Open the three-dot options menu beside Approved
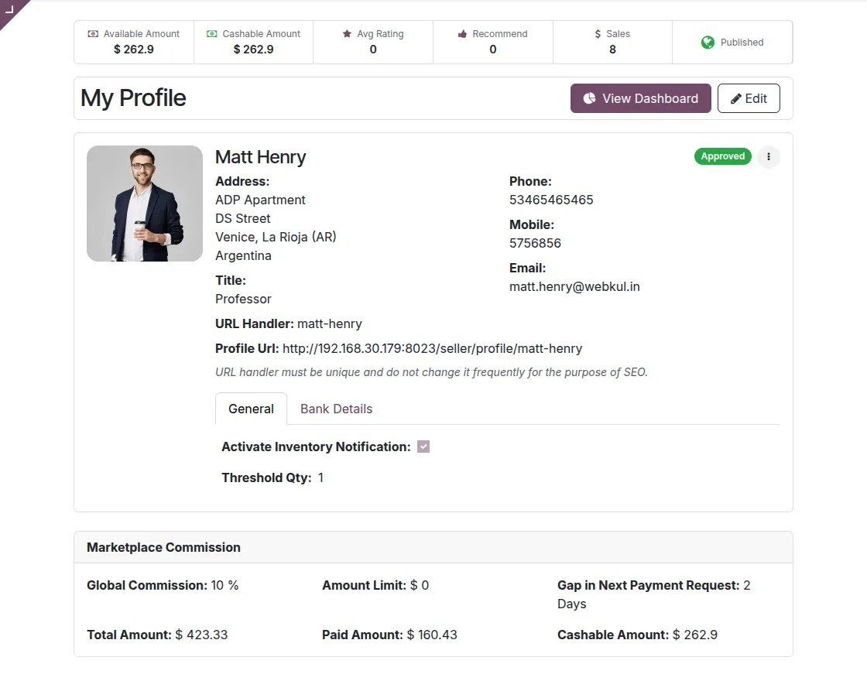This screenshot has height=681, width=867. coord(768,157)
